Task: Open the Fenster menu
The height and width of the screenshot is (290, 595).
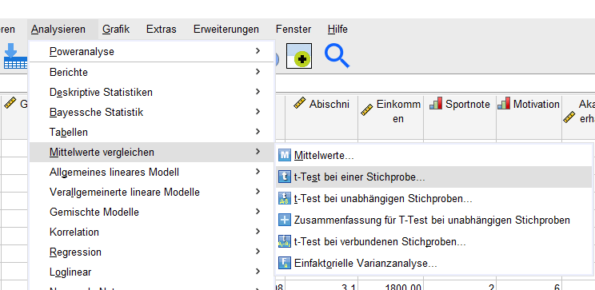Action: [294, 30]
